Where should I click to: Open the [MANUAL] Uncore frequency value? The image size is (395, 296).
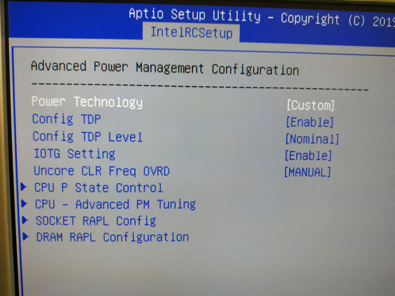coord(307,172)
